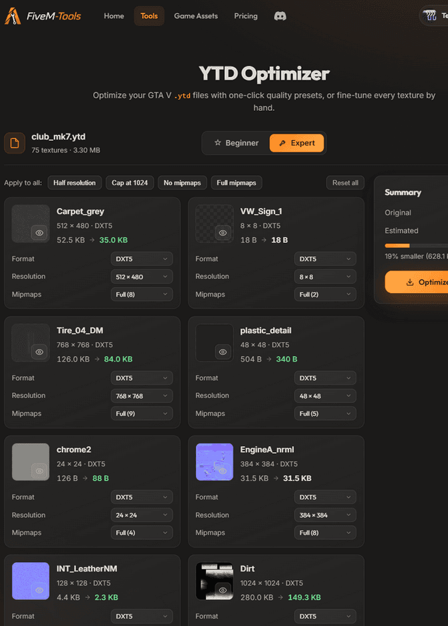The height and width of the screenshot is (626, 448).
Task: Click 149.3 KB estimated Dirt size
Action: 304,597
